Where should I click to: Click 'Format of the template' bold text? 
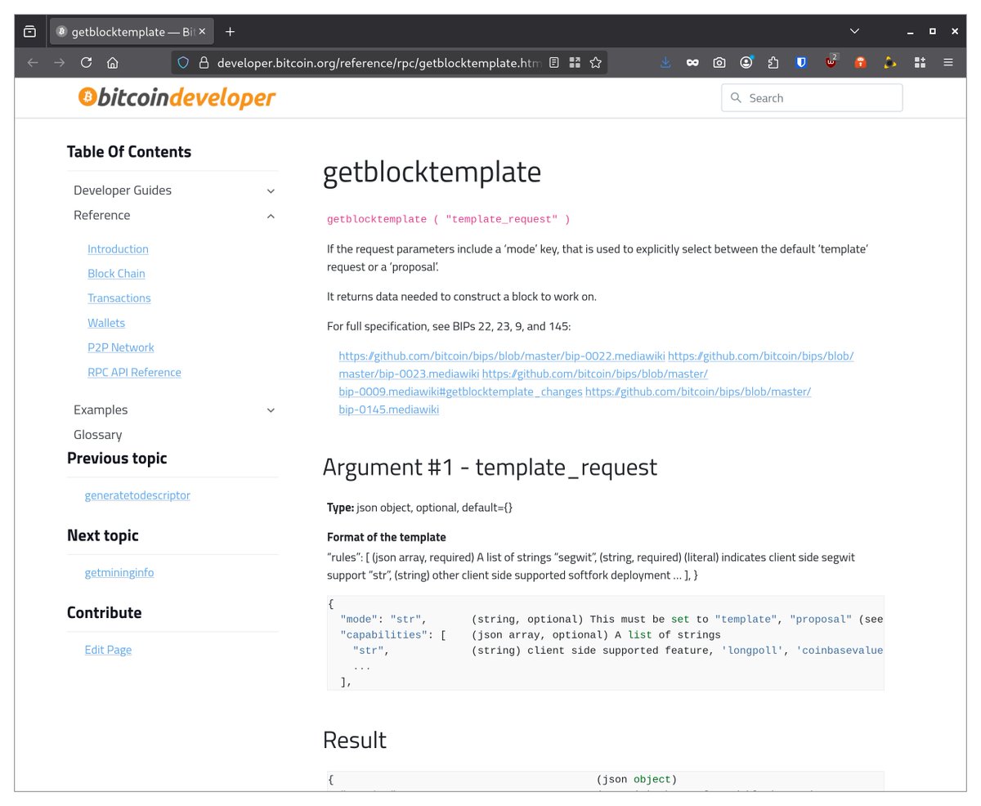(387, 537)
